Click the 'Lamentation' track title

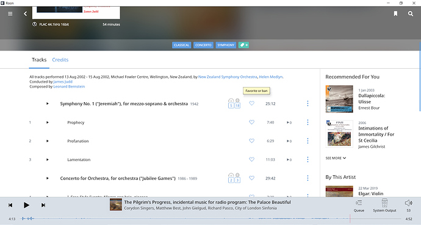[79, 160]
